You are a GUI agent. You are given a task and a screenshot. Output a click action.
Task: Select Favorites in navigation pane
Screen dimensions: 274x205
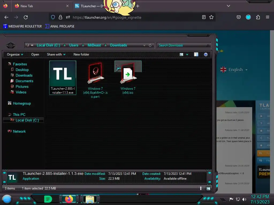[x=20, y=64]
